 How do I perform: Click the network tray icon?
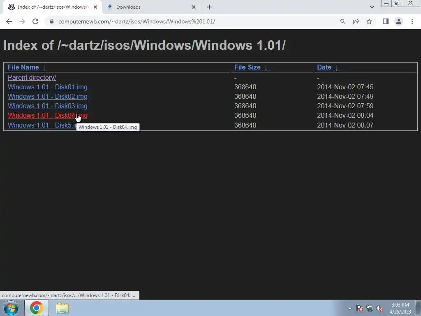point(370,308)
